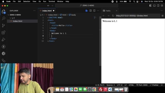Click the Go Forward arrow in title bar
The width and height of the screenshot is (165, 93).
pyautogui.click(x=52, y=5)
